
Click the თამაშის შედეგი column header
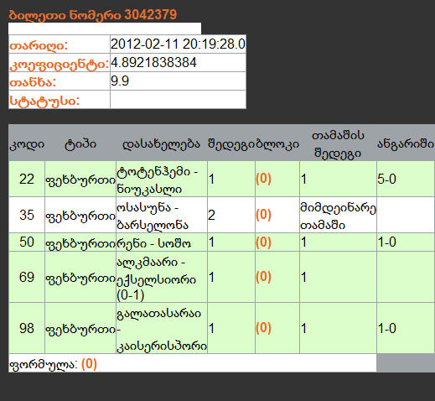click(338, 144)
